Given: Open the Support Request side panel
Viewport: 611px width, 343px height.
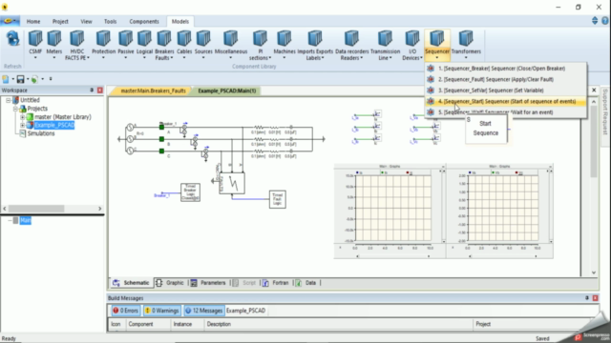Looking at the screenshot, I should tap(605, 112).
